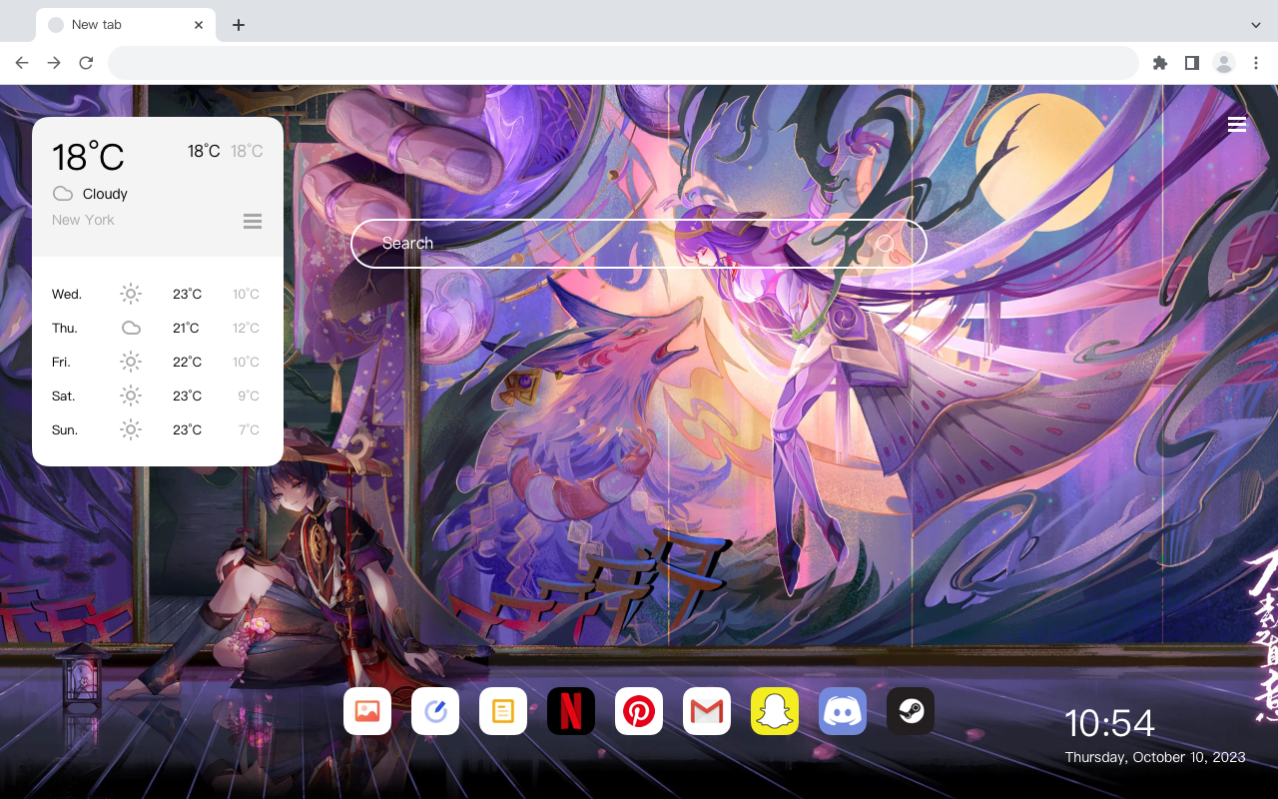Click the large 18°C current temperature
This screenshot has width=1278, height=799.
point(88,157)
